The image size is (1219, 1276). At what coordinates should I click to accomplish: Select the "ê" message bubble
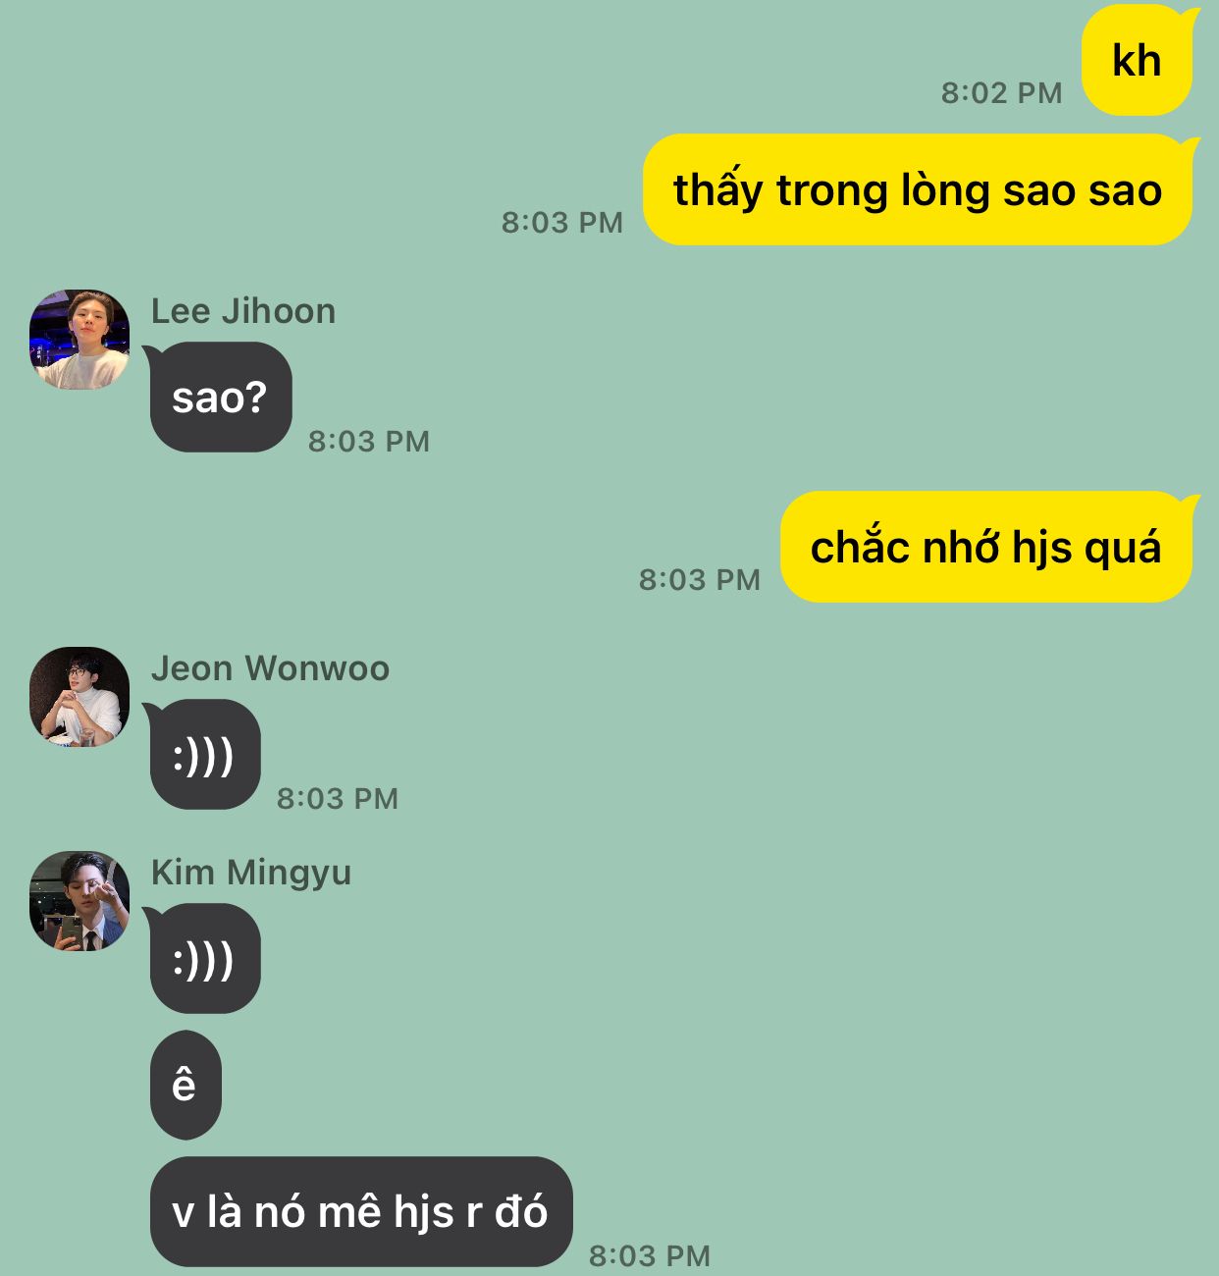coord(185,1086)
